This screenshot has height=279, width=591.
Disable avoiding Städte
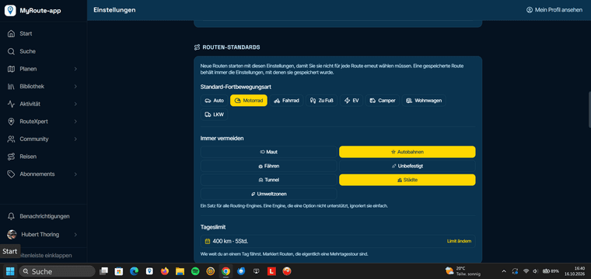tap(407, 180)
